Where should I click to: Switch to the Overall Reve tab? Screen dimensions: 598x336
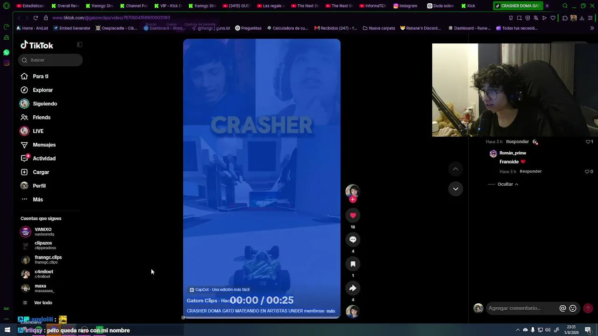[65, 6]
